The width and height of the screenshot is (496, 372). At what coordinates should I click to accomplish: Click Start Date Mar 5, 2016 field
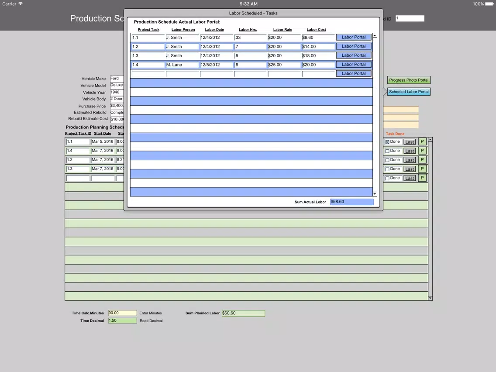click(x=103, y=142)
